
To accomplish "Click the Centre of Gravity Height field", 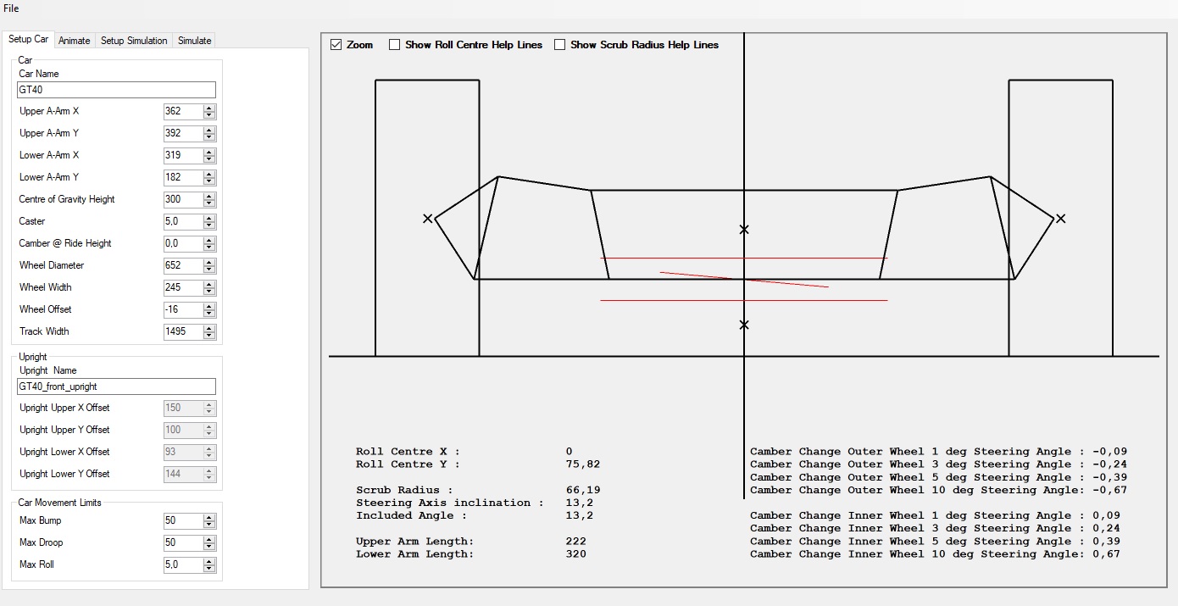I will pyautogui.click(x=183, y=199).
